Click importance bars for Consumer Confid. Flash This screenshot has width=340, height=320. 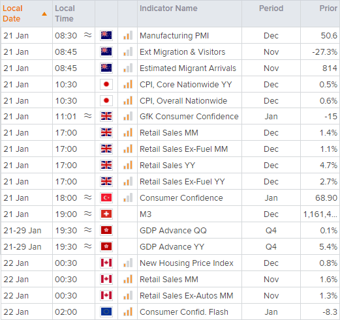(x=128, y=312)
